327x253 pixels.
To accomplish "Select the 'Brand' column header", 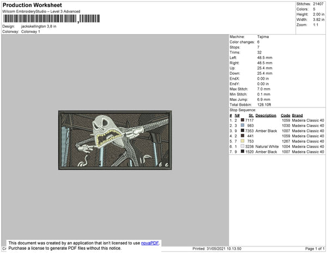I will coord(298,116).
